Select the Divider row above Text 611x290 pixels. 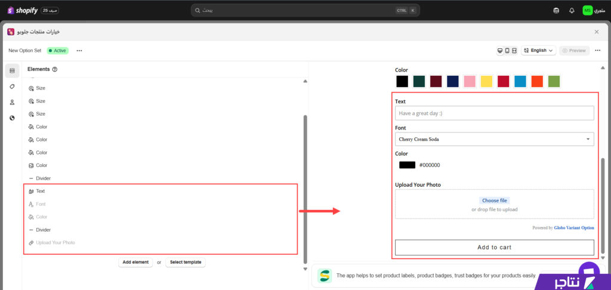tap(161, 178)
